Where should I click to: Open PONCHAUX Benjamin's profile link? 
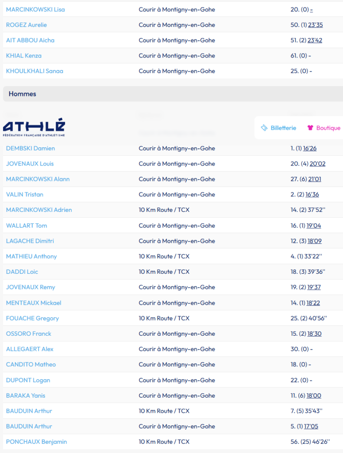click(x=37, y=441)
